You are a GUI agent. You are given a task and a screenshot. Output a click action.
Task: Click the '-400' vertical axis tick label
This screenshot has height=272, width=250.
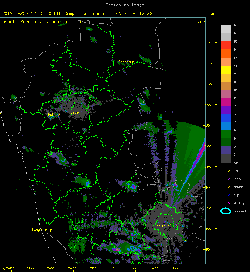(207, 229)
